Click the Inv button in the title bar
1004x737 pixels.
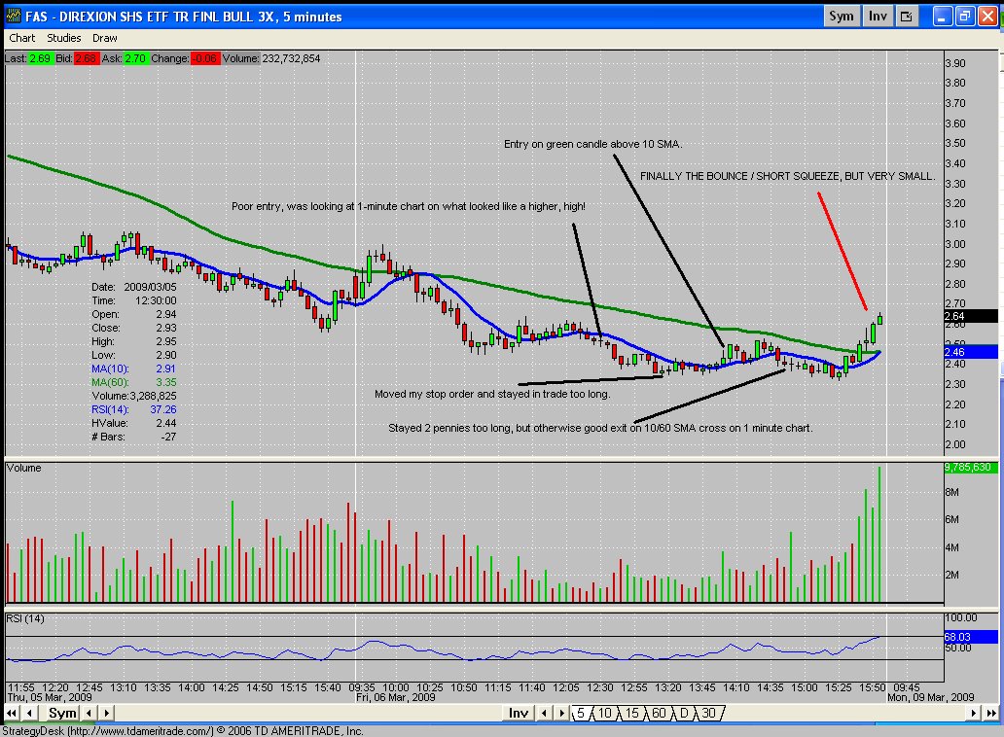878,16
